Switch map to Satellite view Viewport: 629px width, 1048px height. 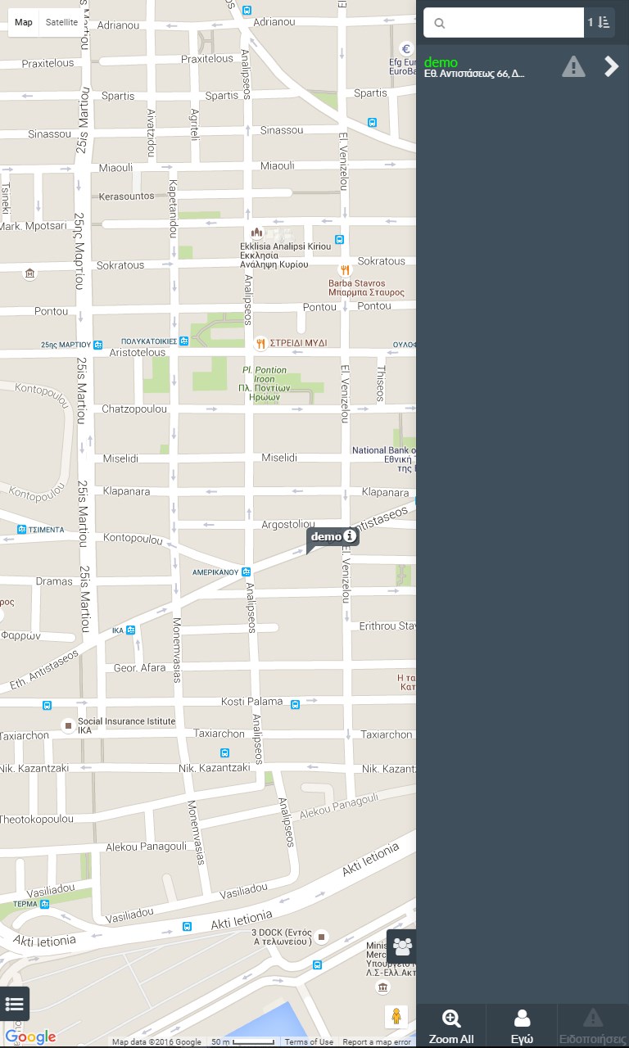pos(61,22)
